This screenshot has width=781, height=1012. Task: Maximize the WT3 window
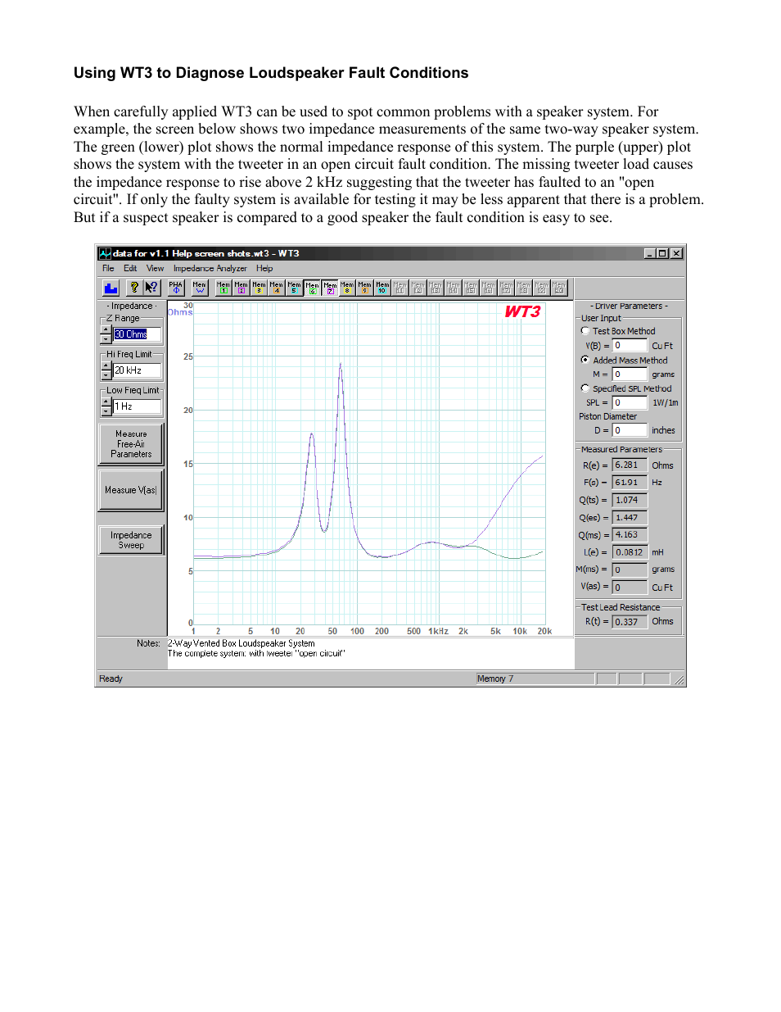[662, 253]
